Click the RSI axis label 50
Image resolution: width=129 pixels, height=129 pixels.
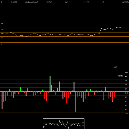(2, 34)
